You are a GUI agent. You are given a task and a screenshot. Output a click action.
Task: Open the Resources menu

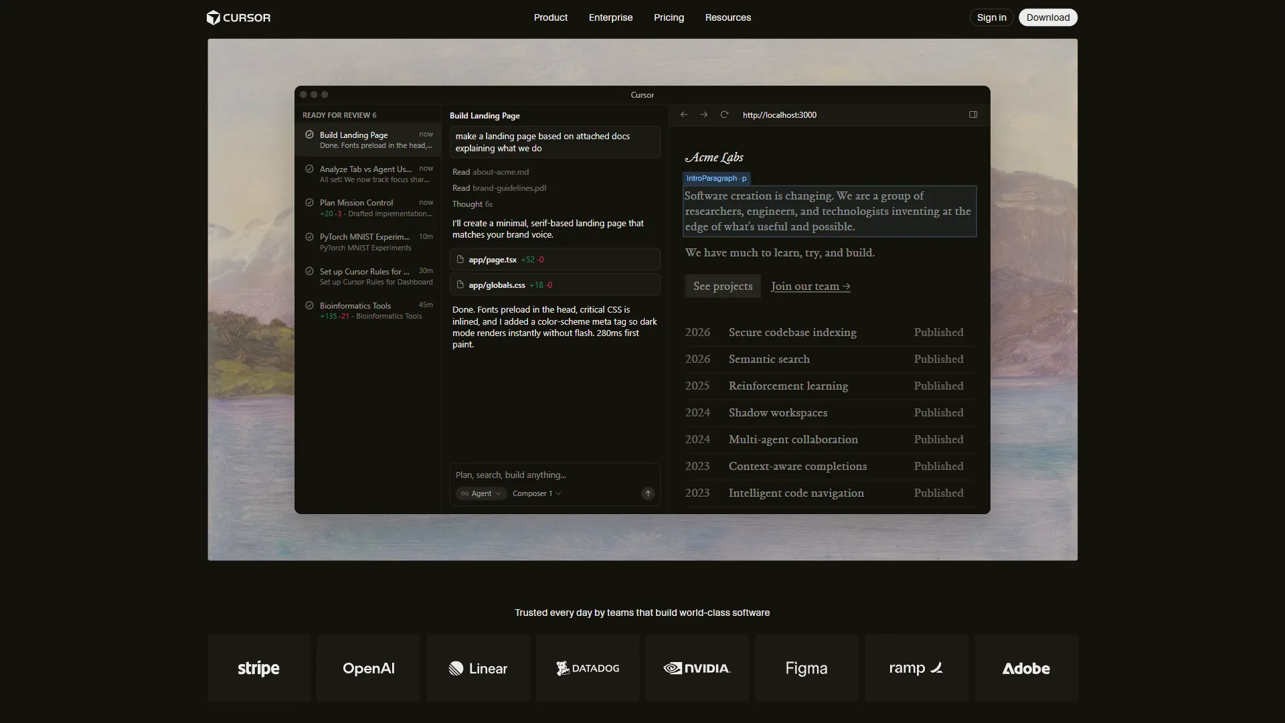727,17
